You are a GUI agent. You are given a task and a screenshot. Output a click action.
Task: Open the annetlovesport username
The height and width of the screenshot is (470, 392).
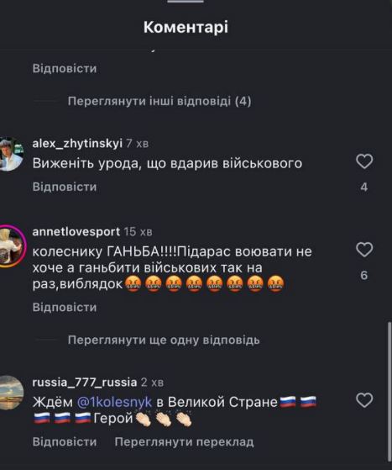[x=76, y=231]
